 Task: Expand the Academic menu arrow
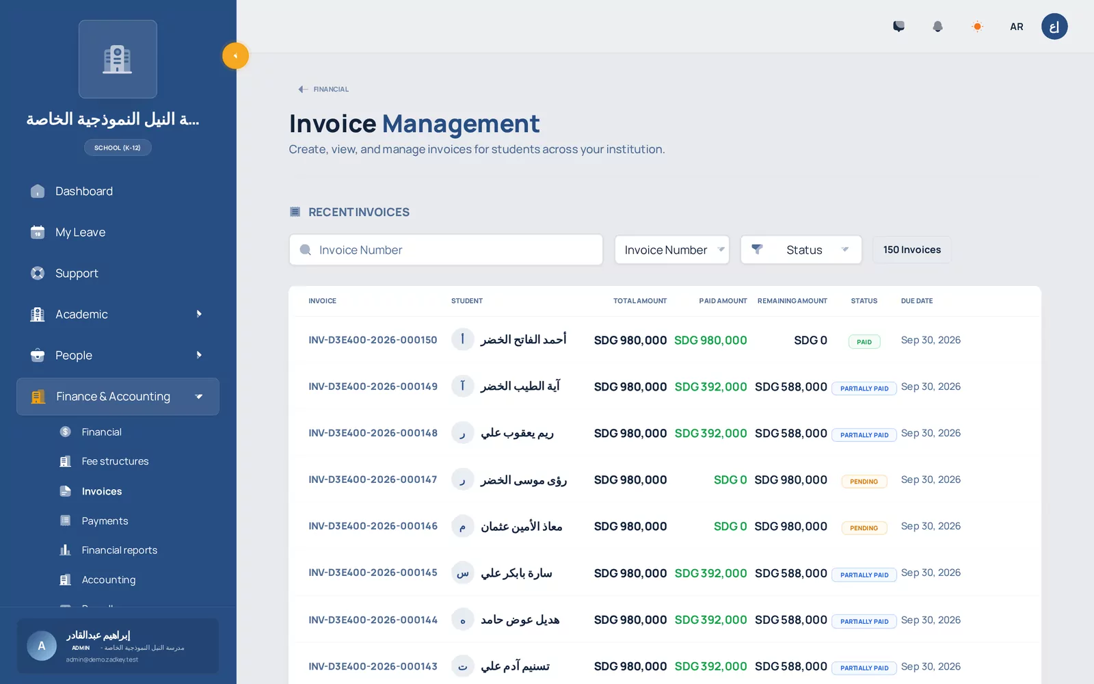[x=199, y=314]
